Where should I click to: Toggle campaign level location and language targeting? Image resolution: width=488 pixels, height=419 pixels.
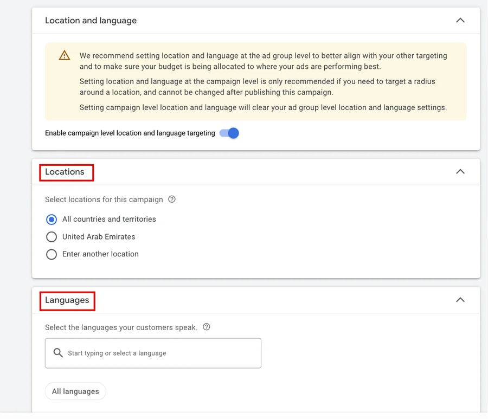229,133
